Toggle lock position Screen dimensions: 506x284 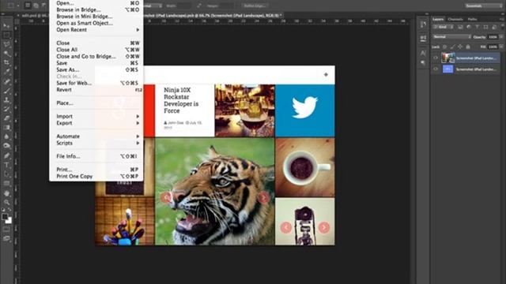(x=460, y=47)
